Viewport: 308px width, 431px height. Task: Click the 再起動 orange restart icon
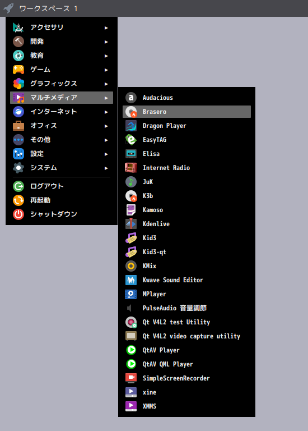click(x=18, y=200)
